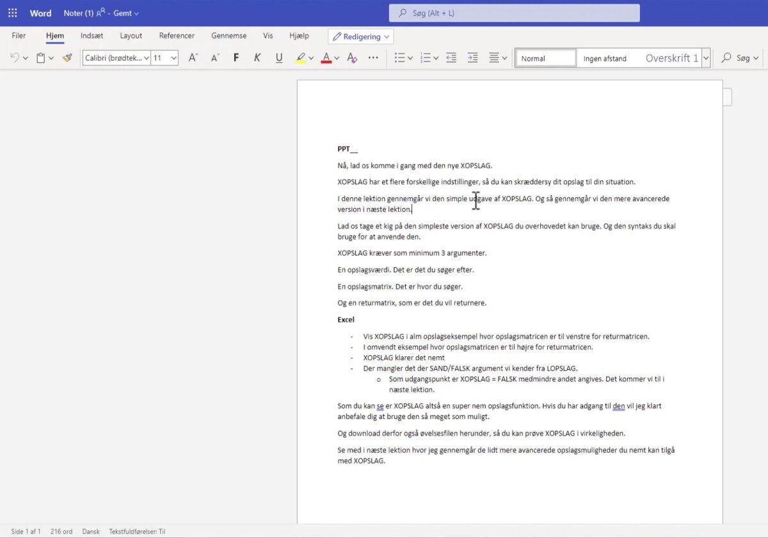Open the Redigering mode dropdown
The width and height of the screenshot is (768, 538).
coord(360,36)
